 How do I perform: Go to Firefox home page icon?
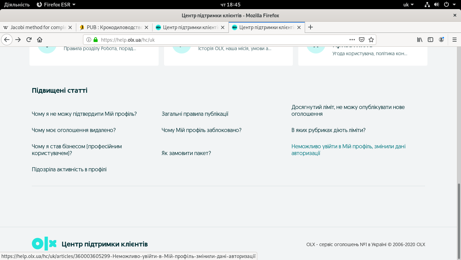40,40
